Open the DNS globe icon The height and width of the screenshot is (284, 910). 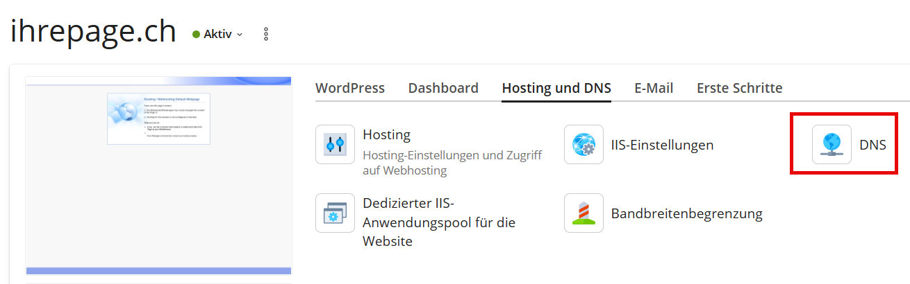(x=832, y=144)
